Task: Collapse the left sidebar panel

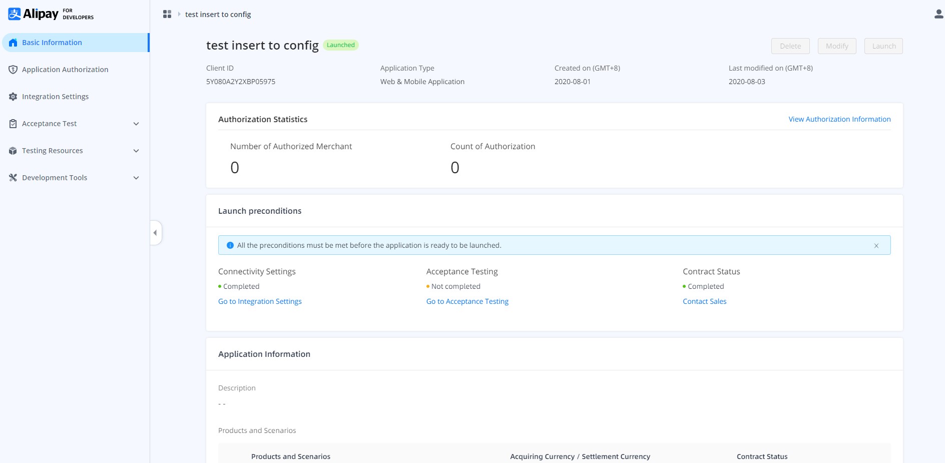Action: point(155,233)
